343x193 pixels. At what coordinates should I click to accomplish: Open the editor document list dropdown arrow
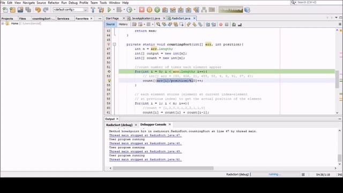point(336,18)
